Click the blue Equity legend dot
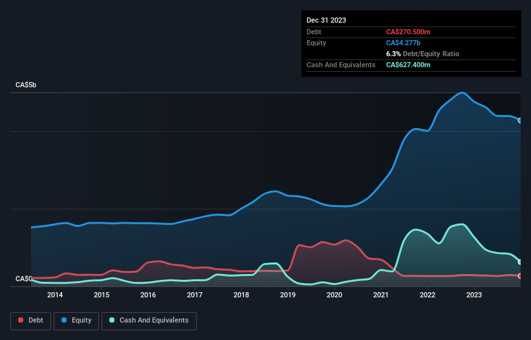This screenshot has width=531, height=340. click(x=64, y=320)
